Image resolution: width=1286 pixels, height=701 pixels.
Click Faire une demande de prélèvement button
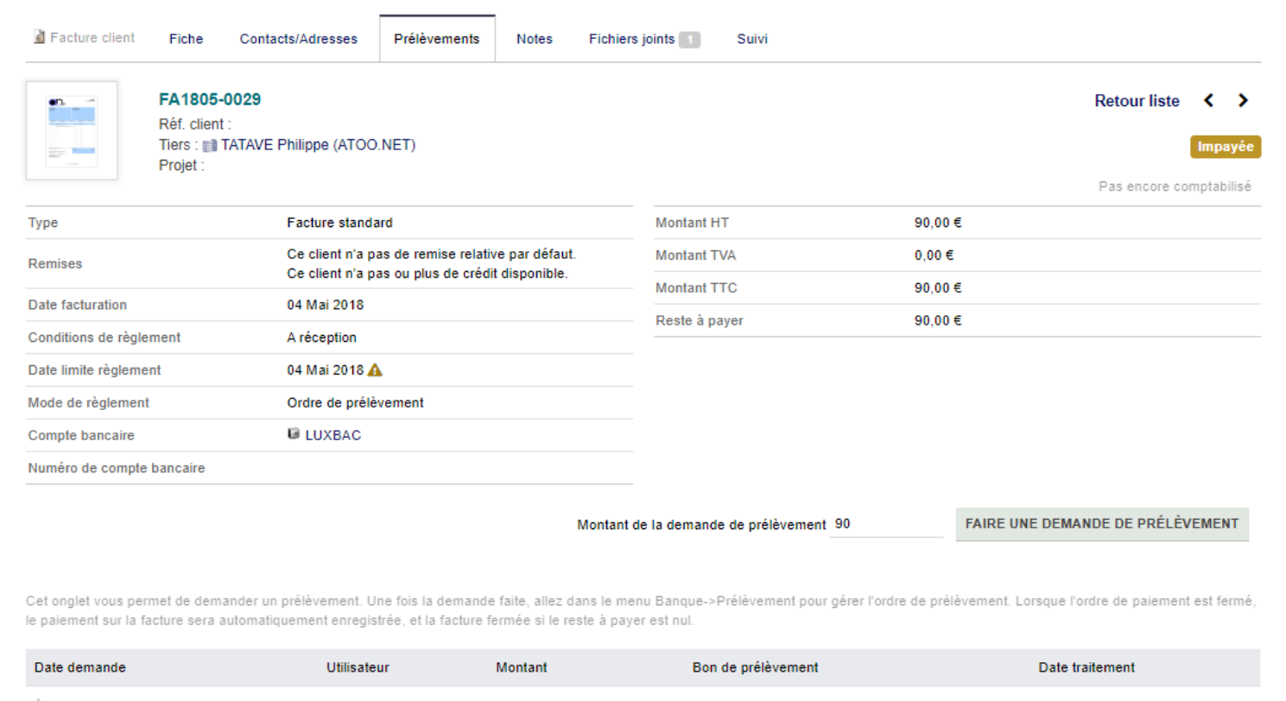pos(1102,524)
